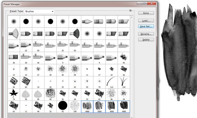Select the chalk brush size 44
Screen dimensions: 197x118
14,82
